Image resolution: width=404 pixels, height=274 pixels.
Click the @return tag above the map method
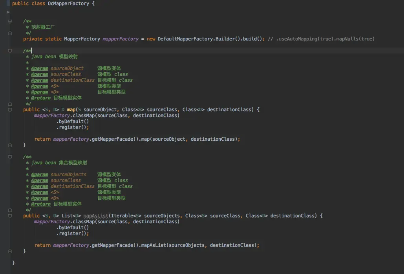pyautogui.click(x=41, y=98)
